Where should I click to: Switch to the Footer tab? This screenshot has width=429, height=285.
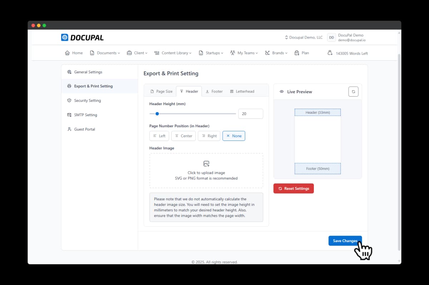[x=214, y=92]
